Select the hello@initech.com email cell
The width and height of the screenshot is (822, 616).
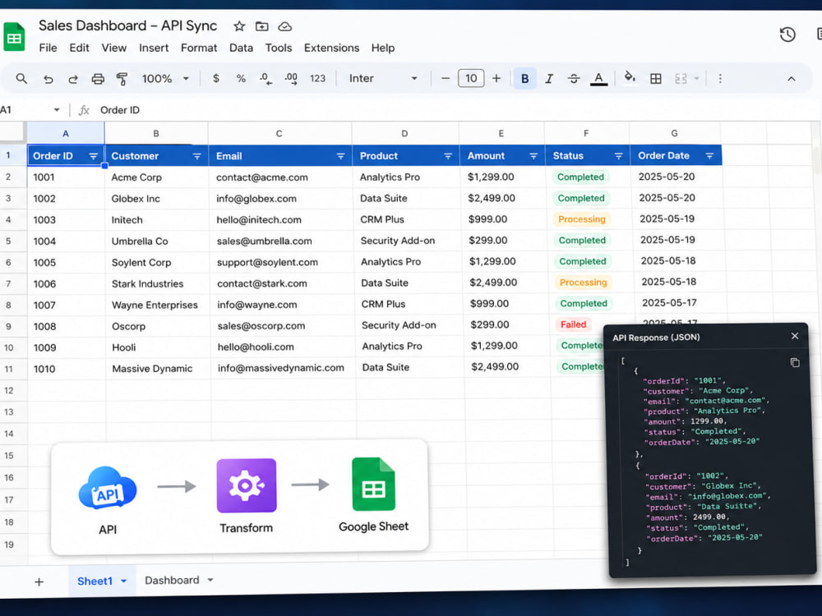coord(280,219)
